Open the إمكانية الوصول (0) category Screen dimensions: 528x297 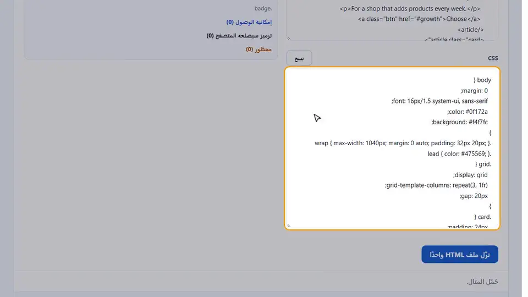[x=249, y=22]
